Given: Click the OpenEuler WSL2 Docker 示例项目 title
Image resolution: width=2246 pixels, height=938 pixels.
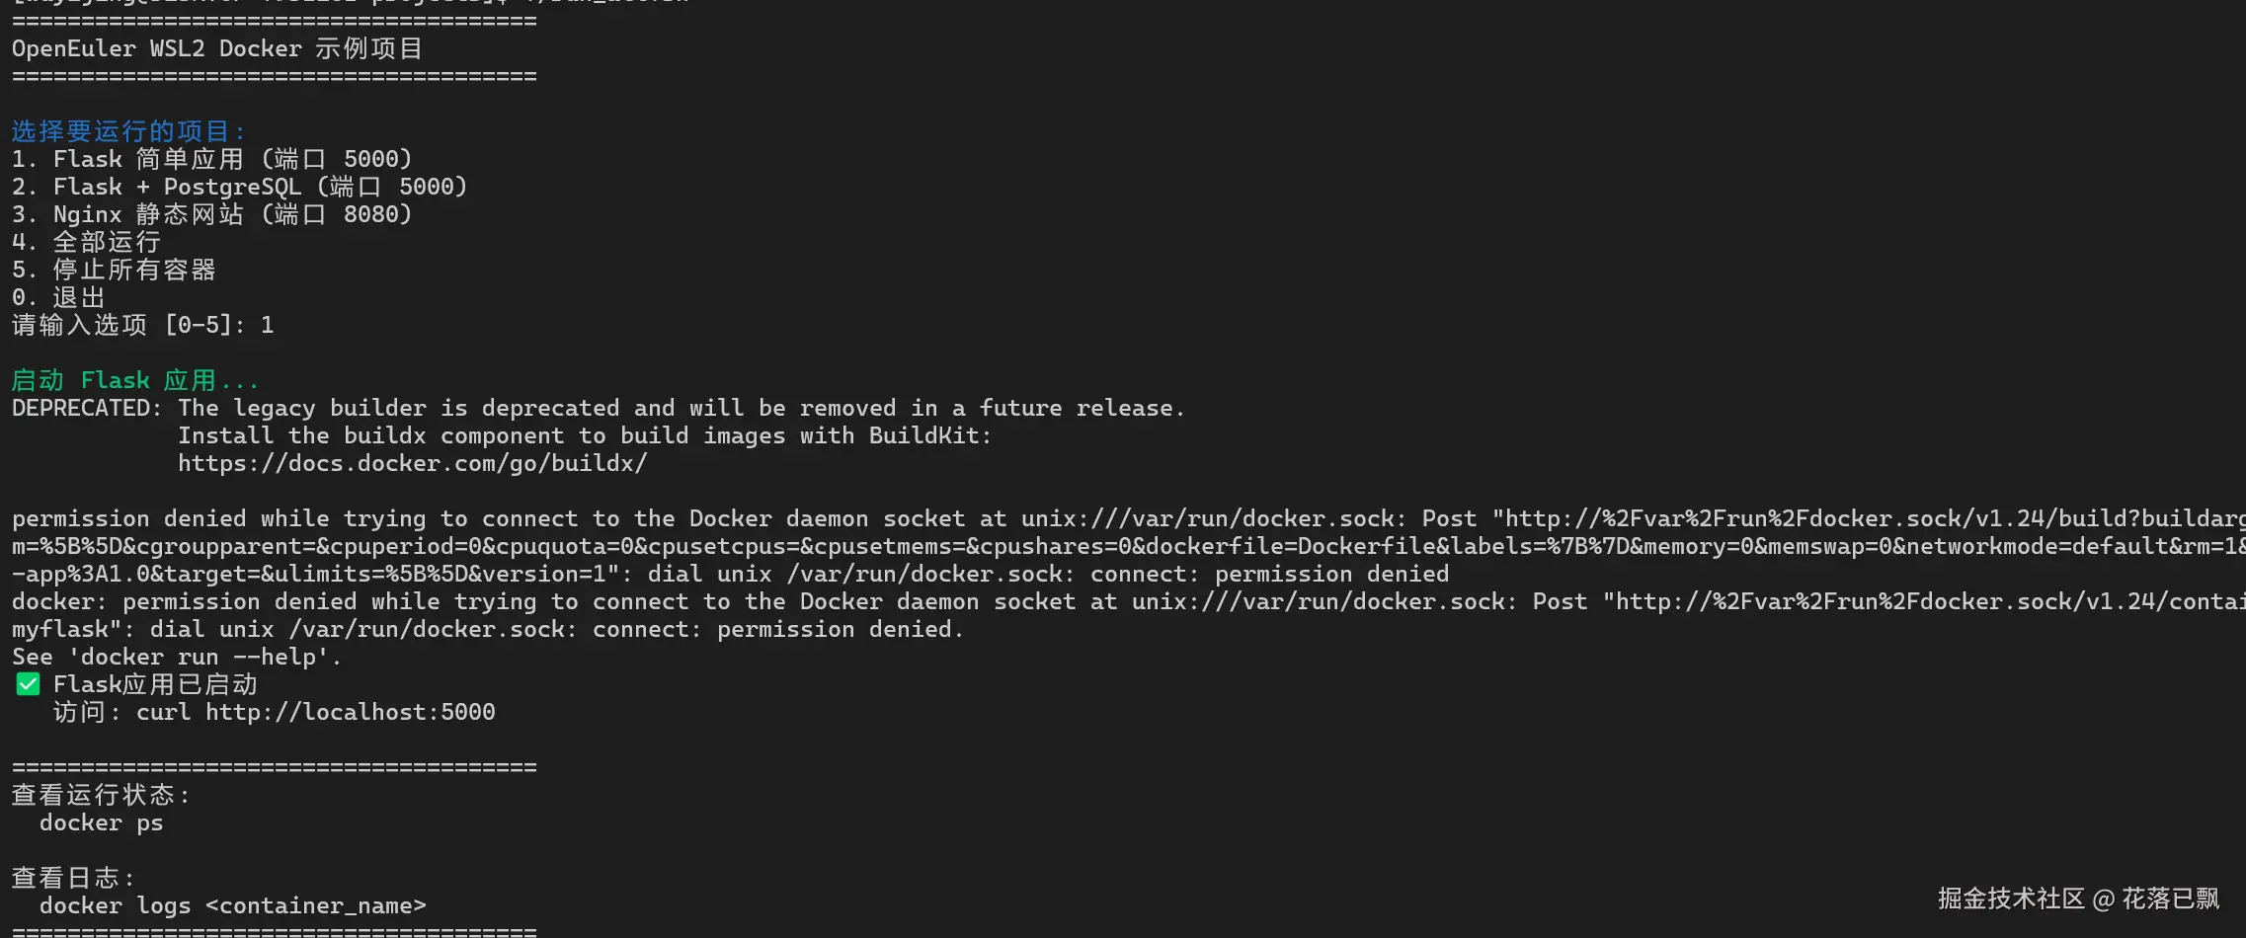Looking at the screenshot, I should click(x=217, y=48).
